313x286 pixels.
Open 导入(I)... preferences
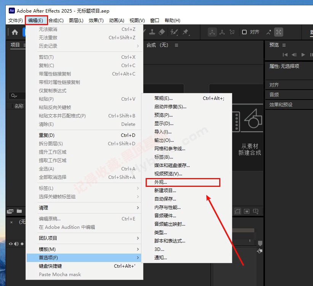pyautogui.click(x=187, y=132)
